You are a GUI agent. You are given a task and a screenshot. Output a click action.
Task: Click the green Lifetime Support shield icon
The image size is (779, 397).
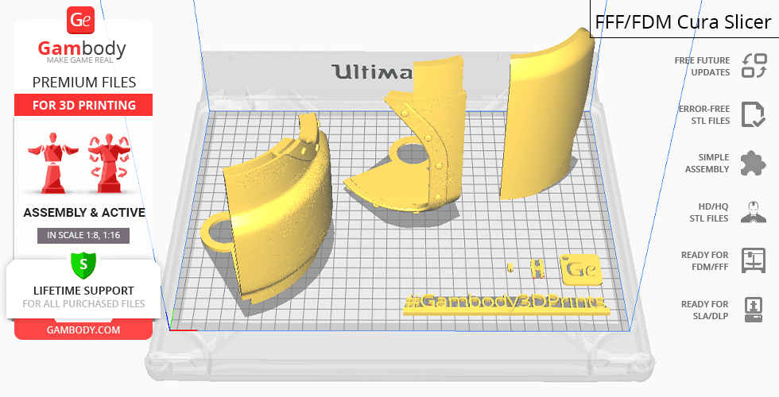pos(83,265)
